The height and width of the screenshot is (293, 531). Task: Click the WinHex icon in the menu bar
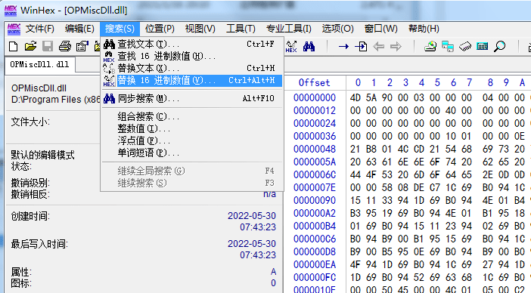pyautogui.click(x=14, y=29)
